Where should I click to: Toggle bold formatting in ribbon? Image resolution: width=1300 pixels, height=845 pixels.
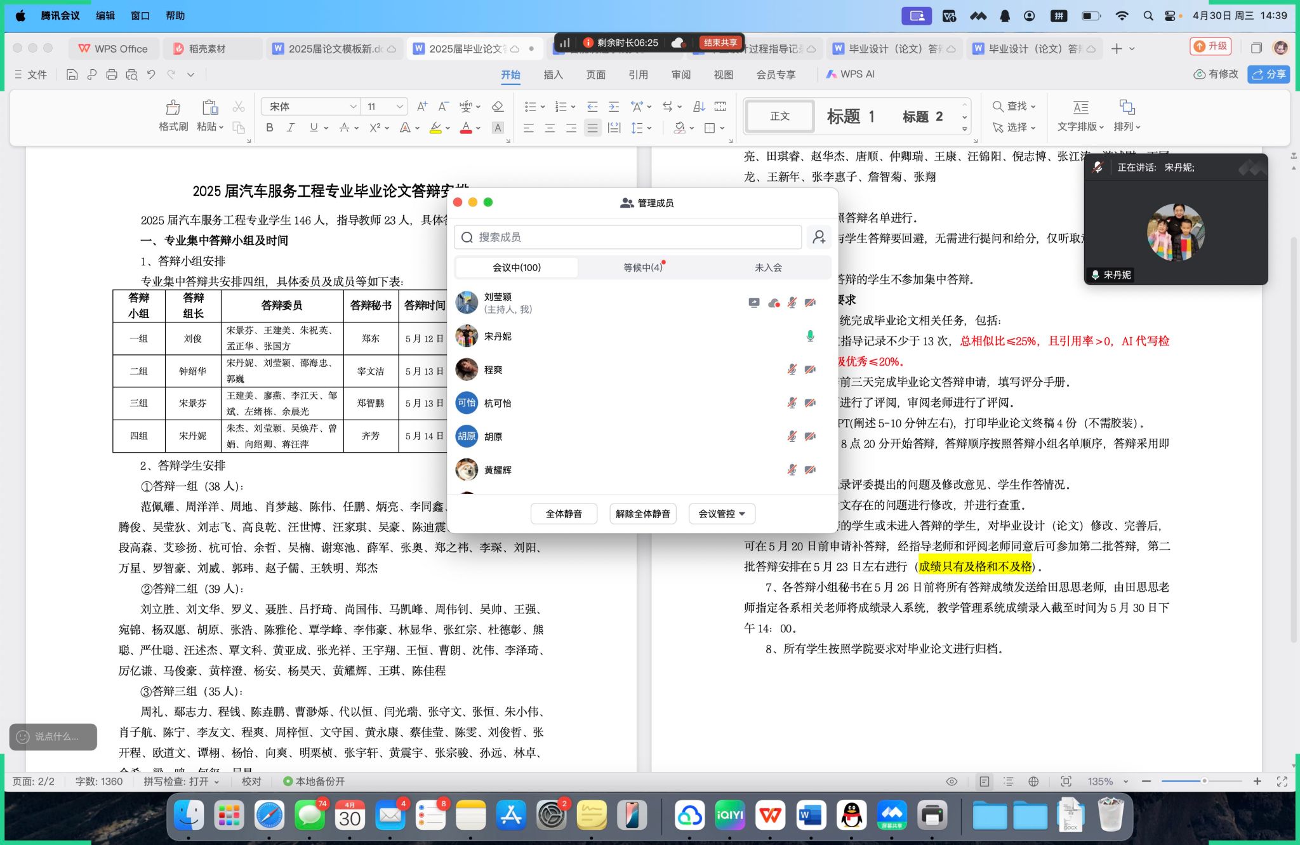tap(270, 128)
